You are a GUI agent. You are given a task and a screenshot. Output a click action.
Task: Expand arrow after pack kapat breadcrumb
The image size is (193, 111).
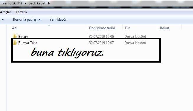(49, 3)
